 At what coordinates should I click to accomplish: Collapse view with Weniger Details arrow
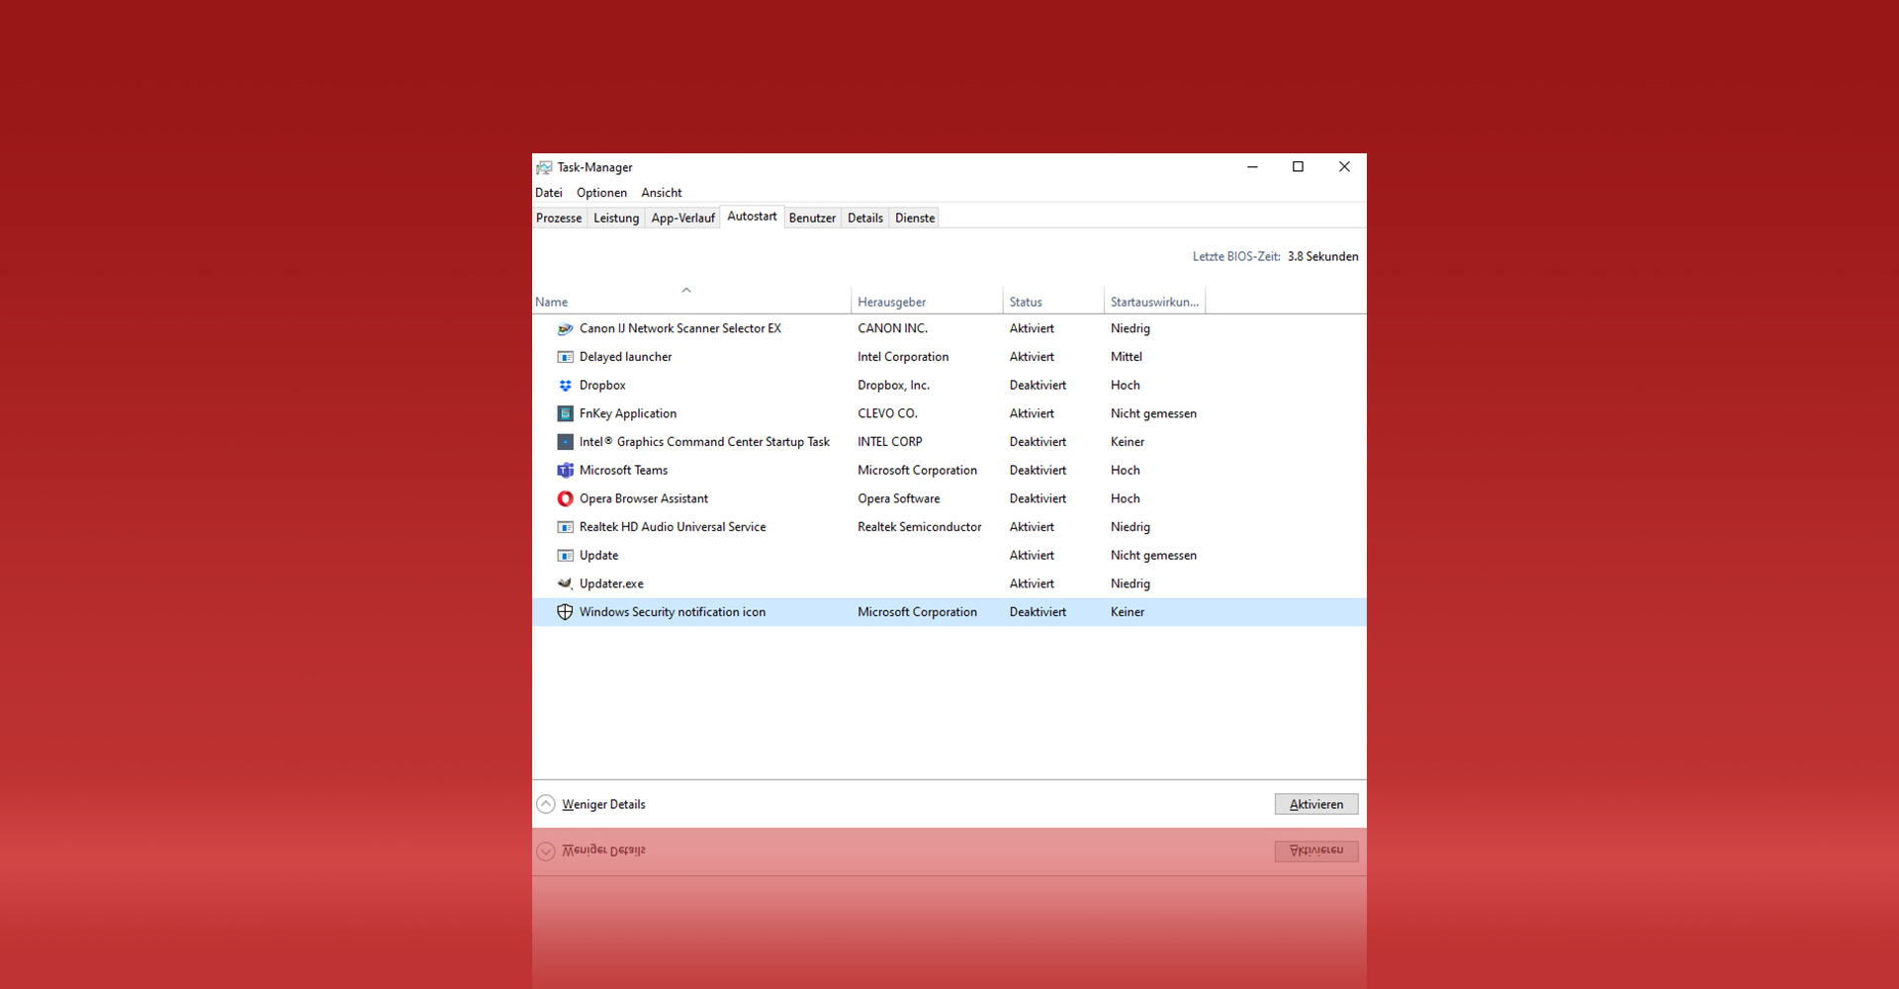[546, 804]
